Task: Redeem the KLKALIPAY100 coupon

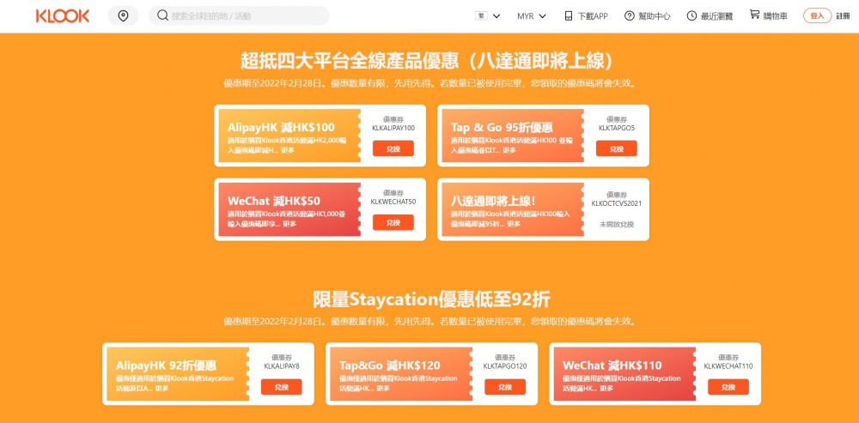Action: pos(393,148)
